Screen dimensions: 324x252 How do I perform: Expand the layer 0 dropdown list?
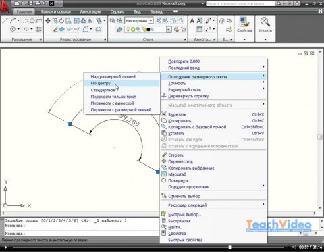coord(169,30)
